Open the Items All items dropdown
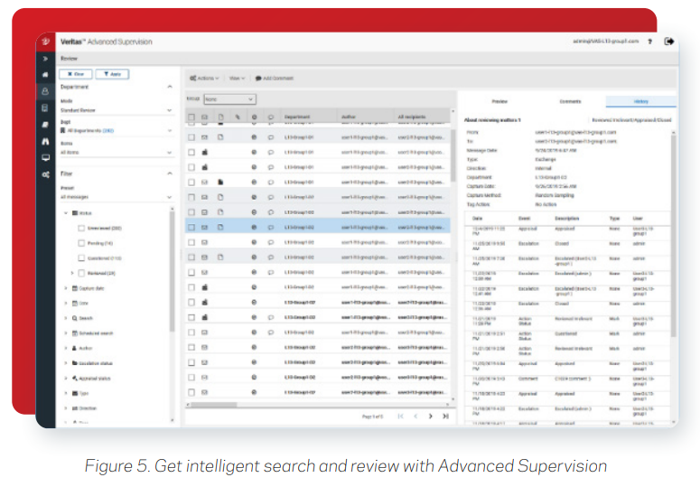This screenshot has width=700, height=487. [x=117, y=152]
